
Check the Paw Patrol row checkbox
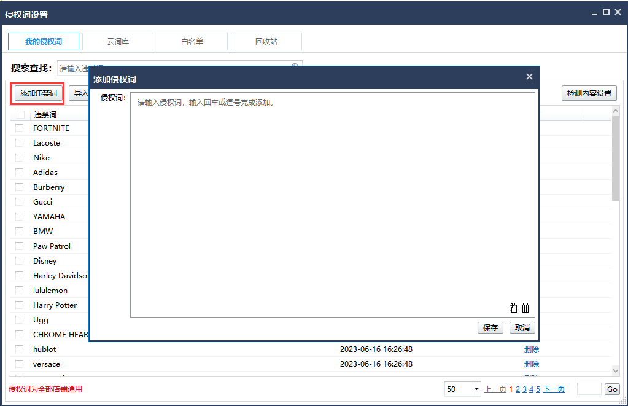pos(19,246)
